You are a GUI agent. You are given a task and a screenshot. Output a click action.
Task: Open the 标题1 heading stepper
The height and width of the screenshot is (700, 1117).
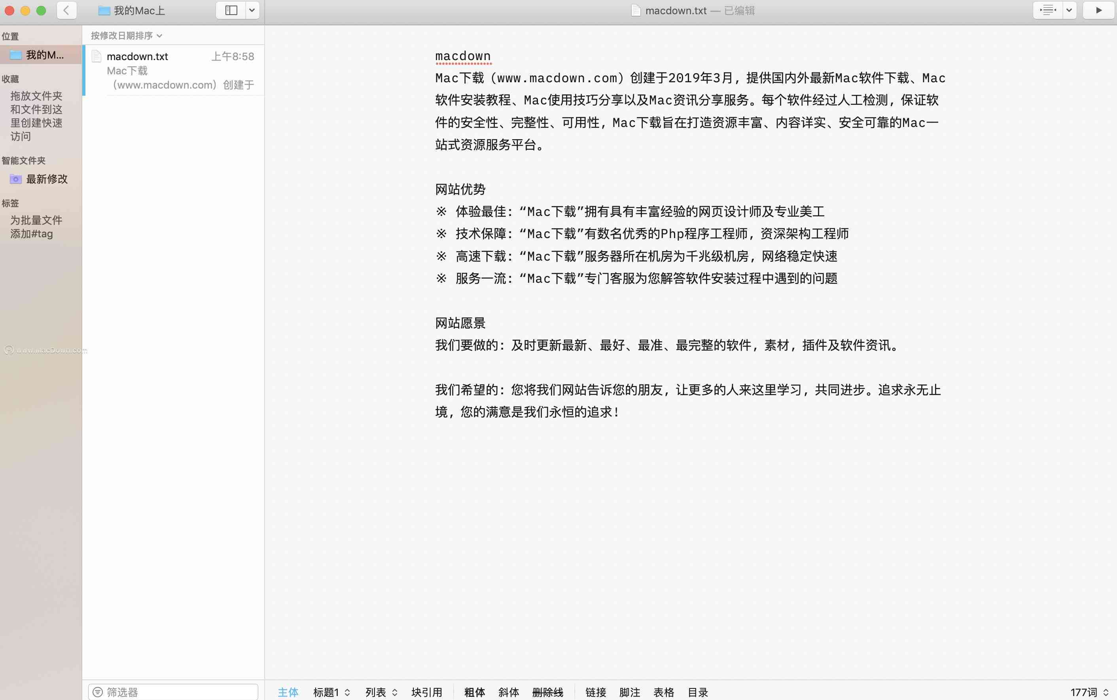(x=331, y=692)
